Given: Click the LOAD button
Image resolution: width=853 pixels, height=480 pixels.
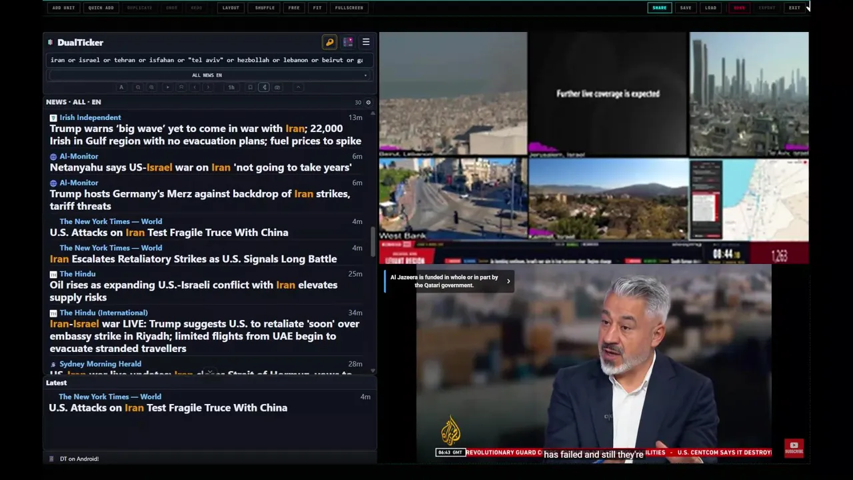Looking at the screenshot, I should tap(711, 8).
